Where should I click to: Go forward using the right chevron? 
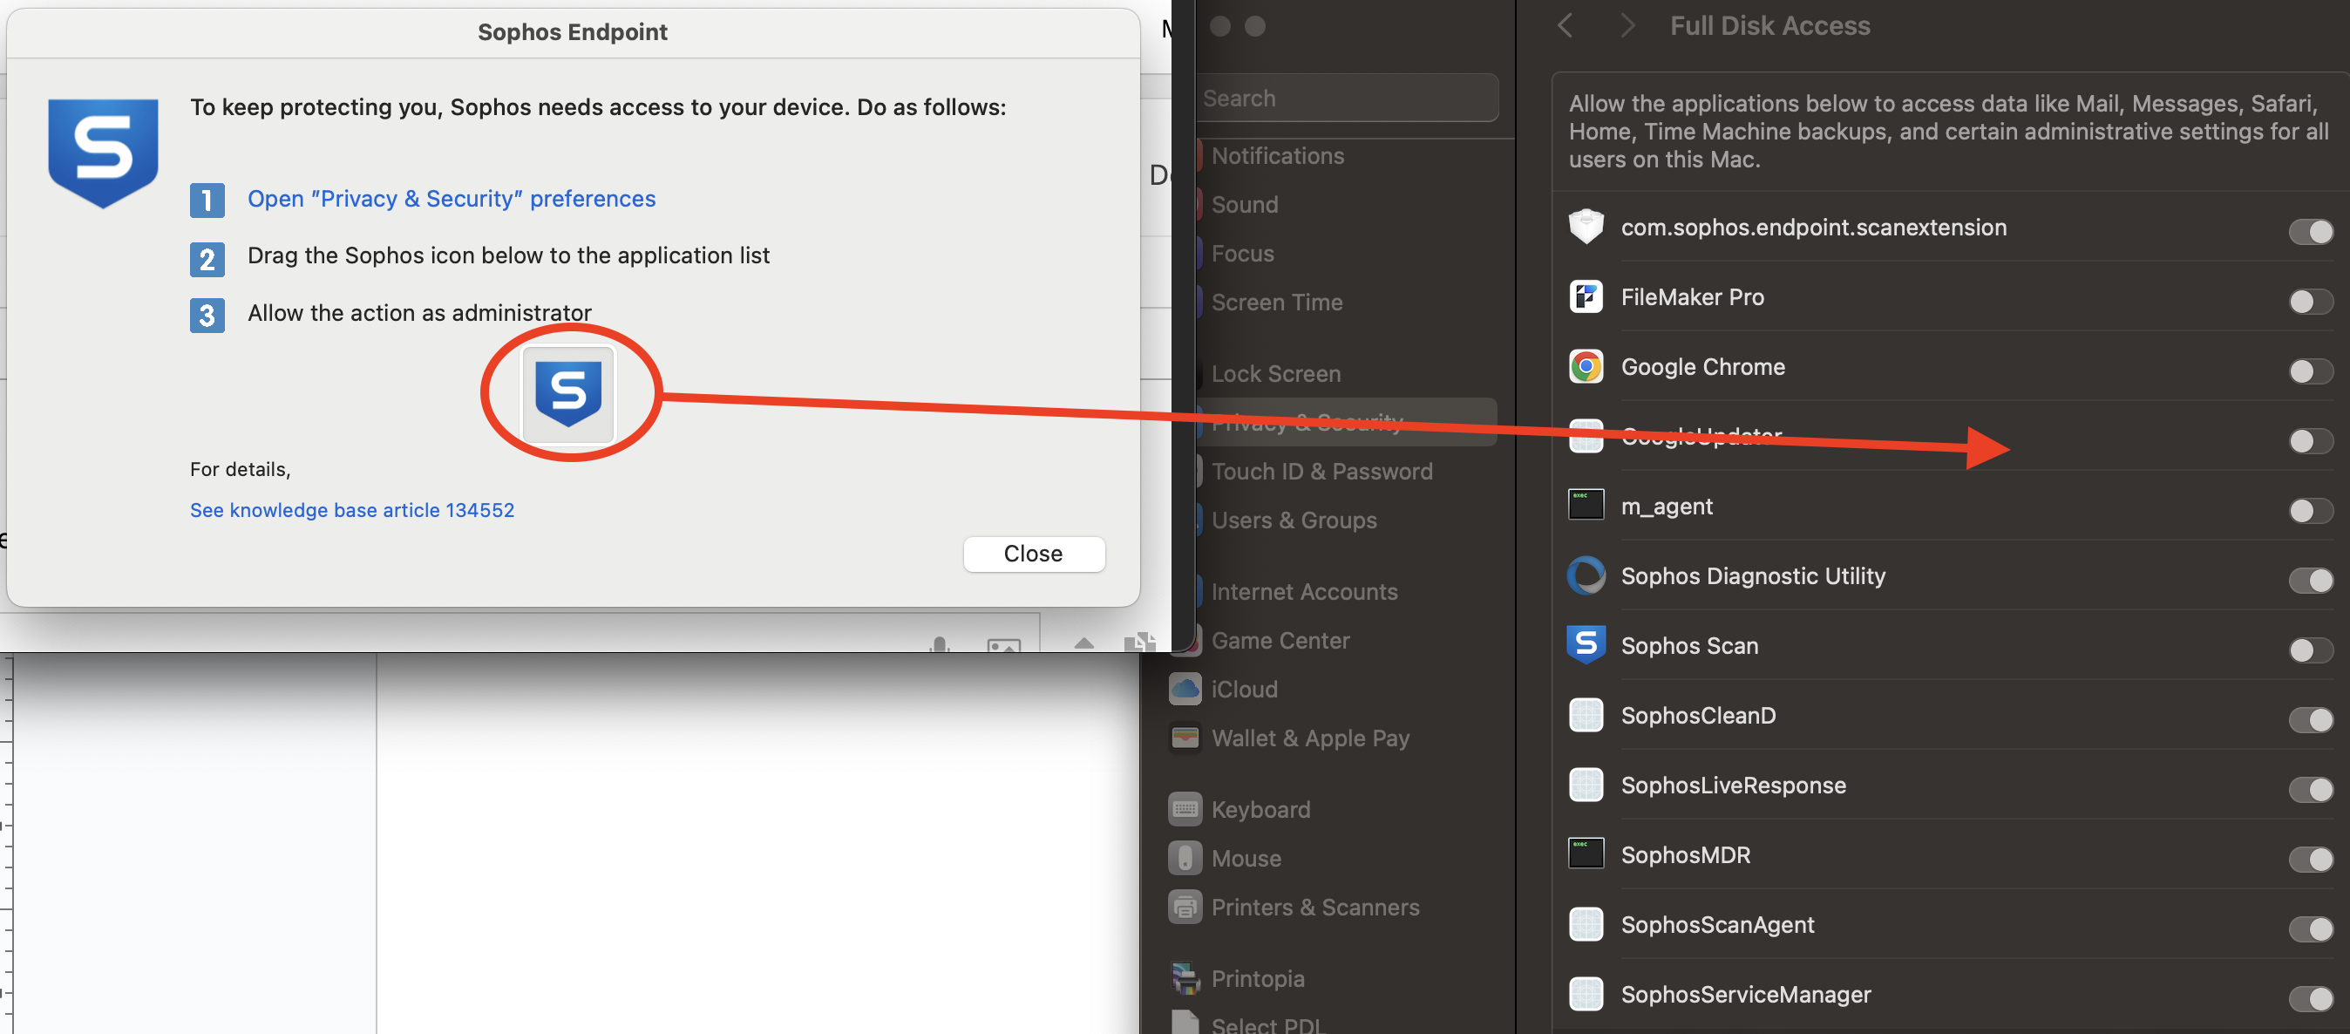1627,25
